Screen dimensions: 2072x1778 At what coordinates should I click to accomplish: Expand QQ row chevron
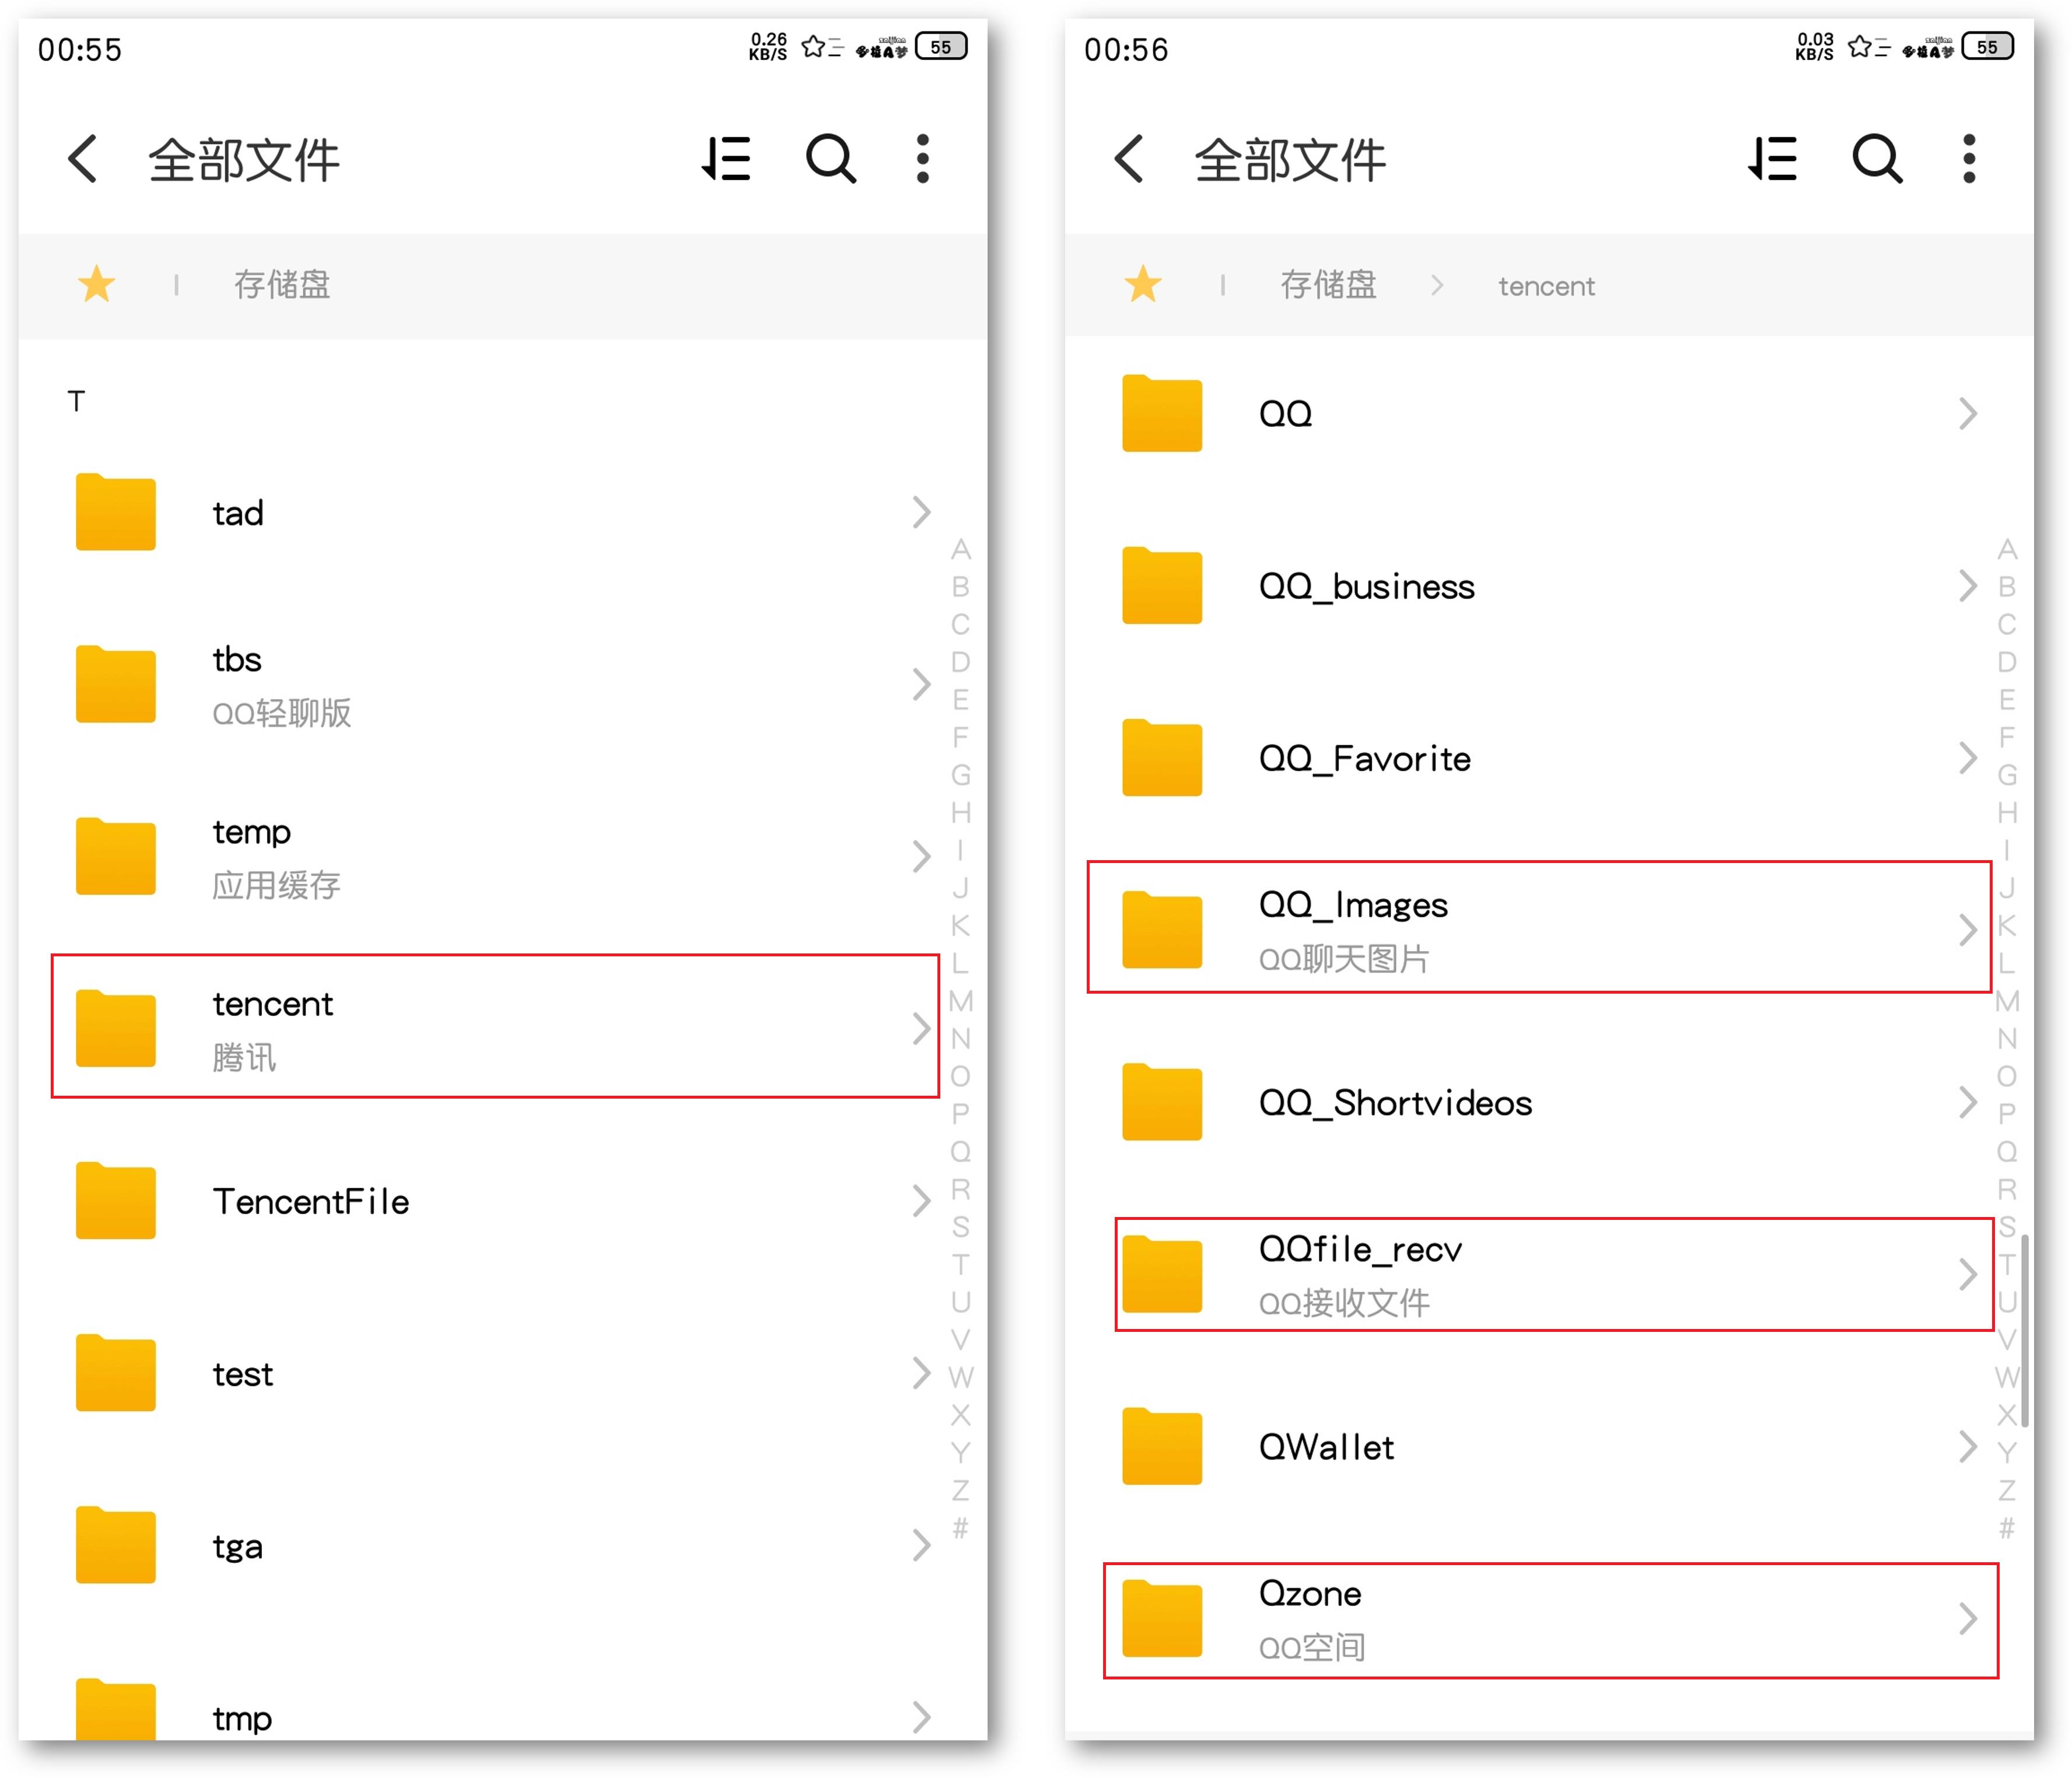(x=1967, y=413)
